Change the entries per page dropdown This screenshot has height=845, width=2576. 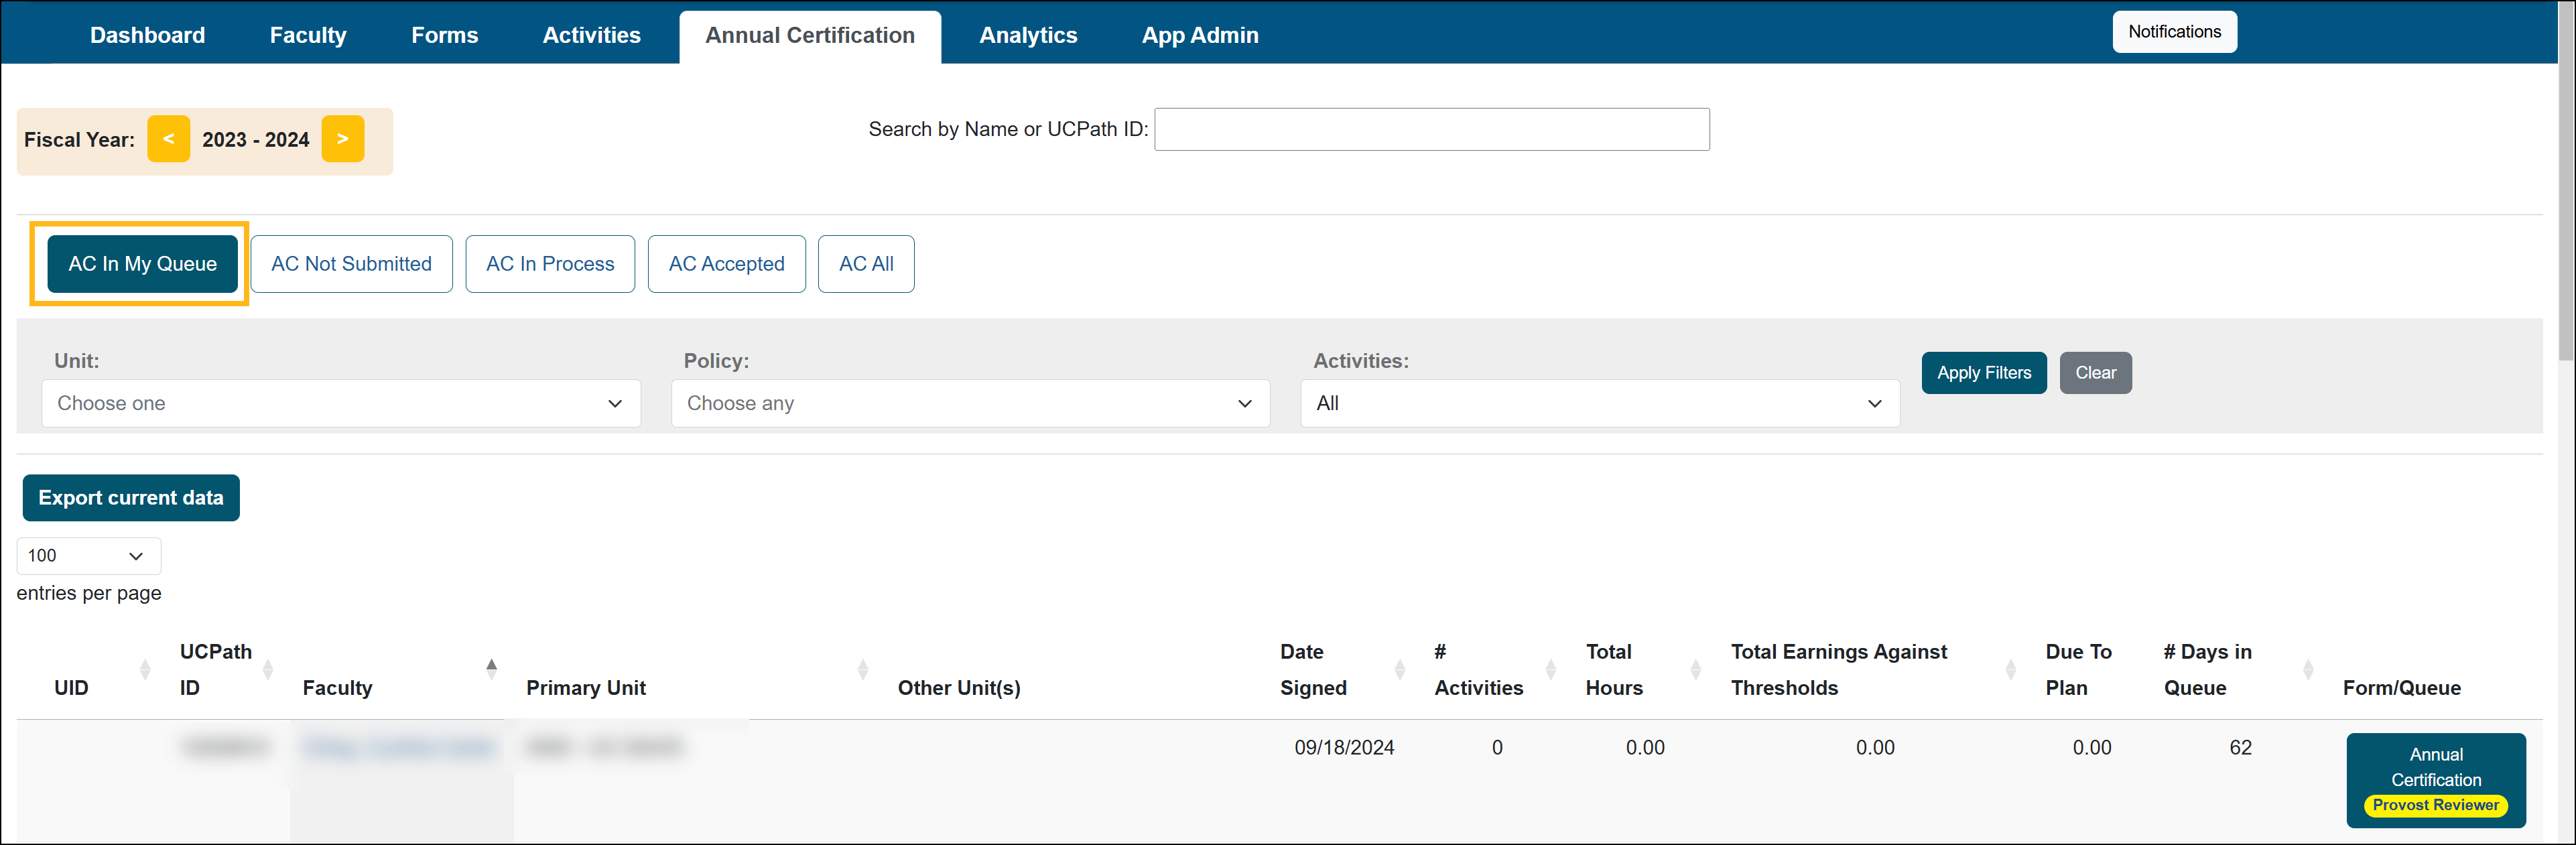pyautogui.click(x=88, y=556)
